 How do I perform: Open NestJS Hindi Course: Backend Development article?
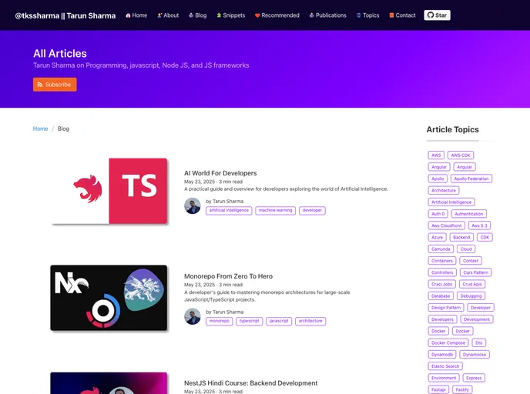pos(250,383)
